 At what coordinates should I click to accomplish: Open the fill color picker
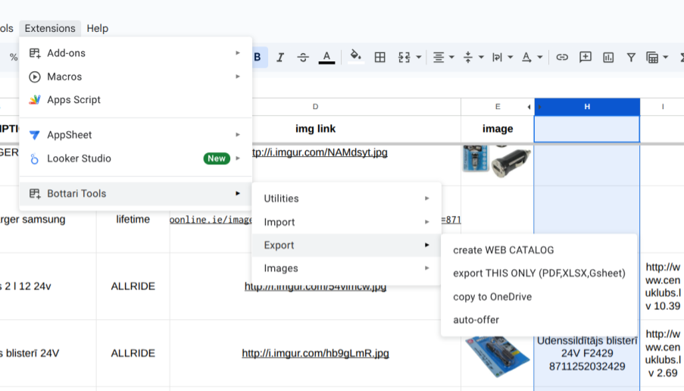[356, 57]
